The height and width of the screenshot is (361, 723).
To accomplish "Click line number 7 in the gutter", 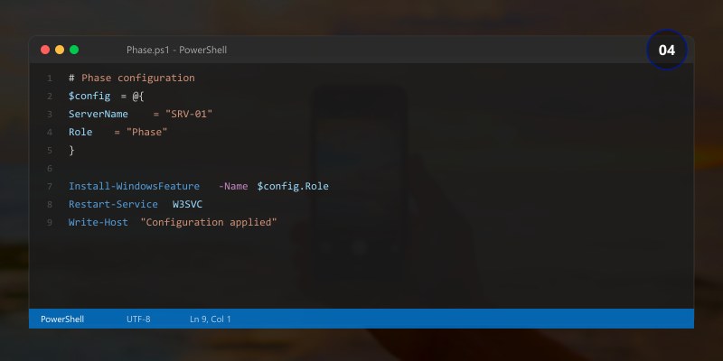I will click(x=50, y=186).
